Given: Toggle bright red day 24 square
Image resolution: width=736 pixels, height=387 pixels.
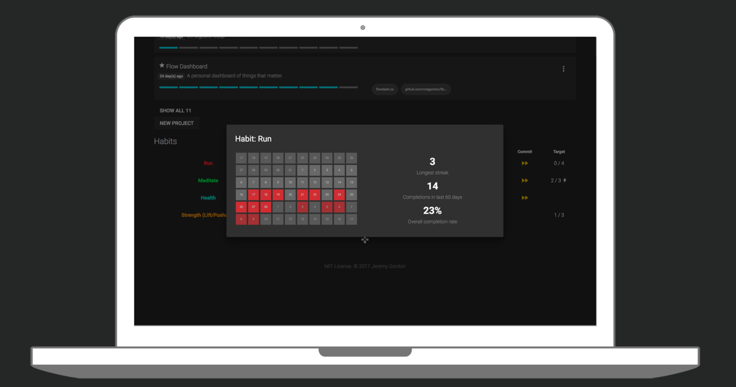Looking at the screenshot, I should 339,195.
